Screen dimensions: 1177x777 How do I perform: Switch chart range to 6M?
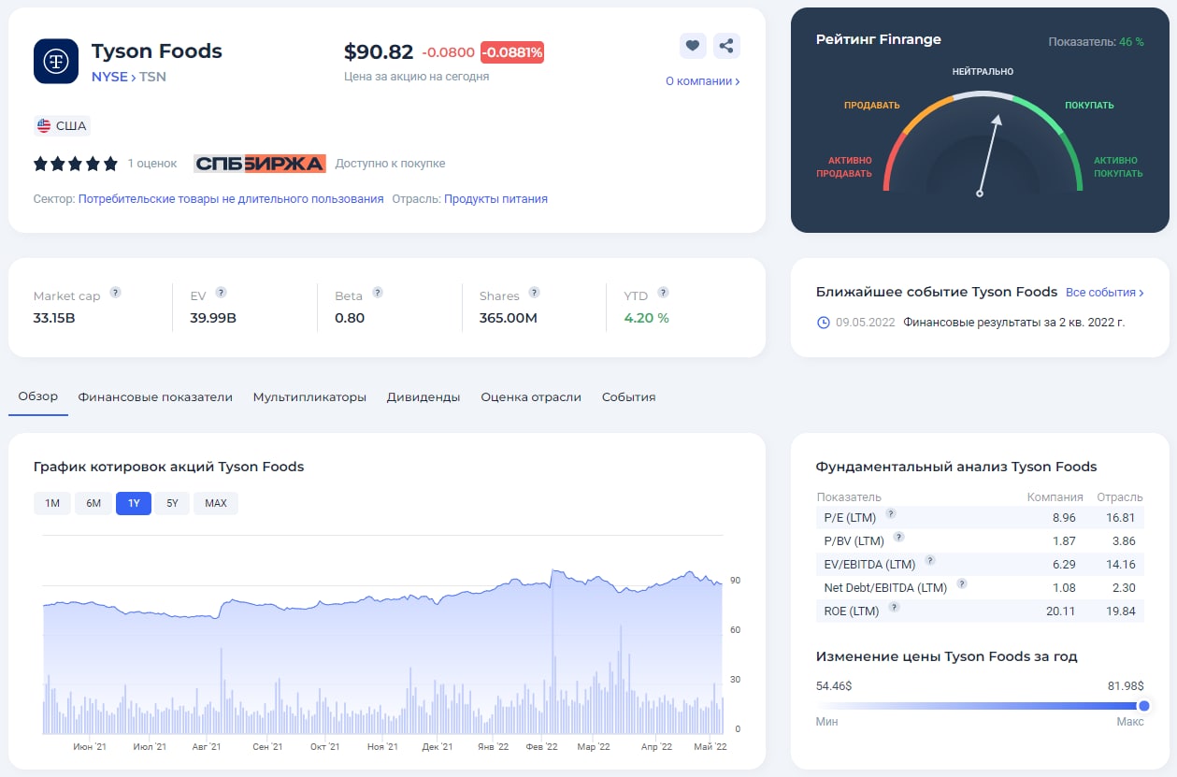coord(93,503)
